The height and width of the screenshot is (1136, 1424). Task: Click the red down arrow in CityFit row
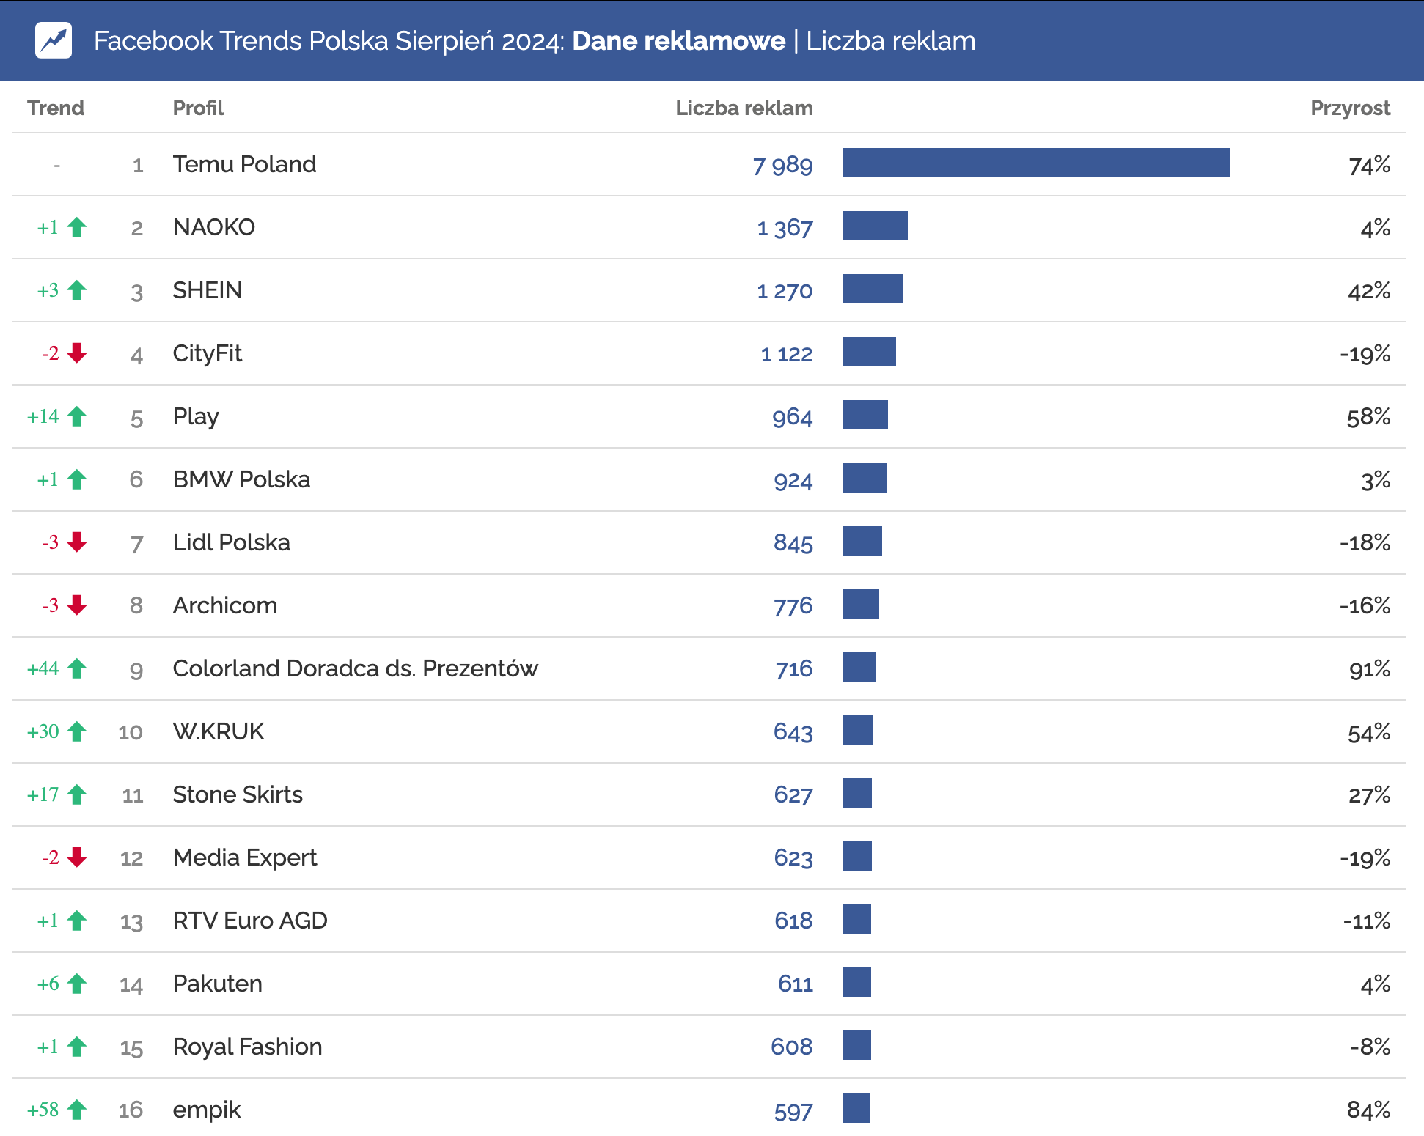tap(77, 353)
